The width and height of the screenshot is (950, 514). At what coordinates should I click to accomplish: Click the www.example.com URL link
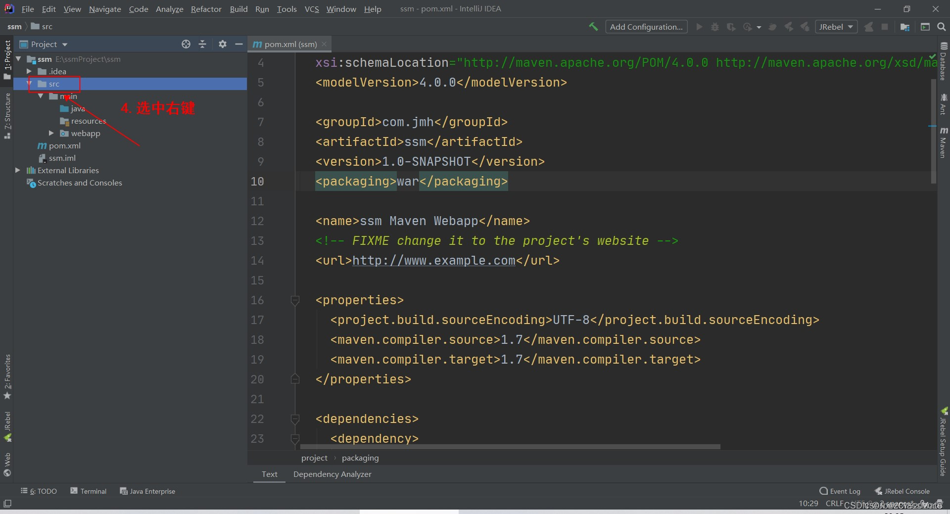(x=434, y=261)
